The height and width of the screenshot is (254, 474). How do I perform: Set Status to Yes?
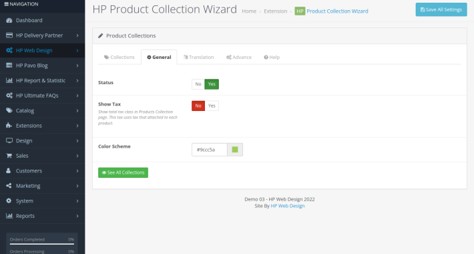(212, 84)
